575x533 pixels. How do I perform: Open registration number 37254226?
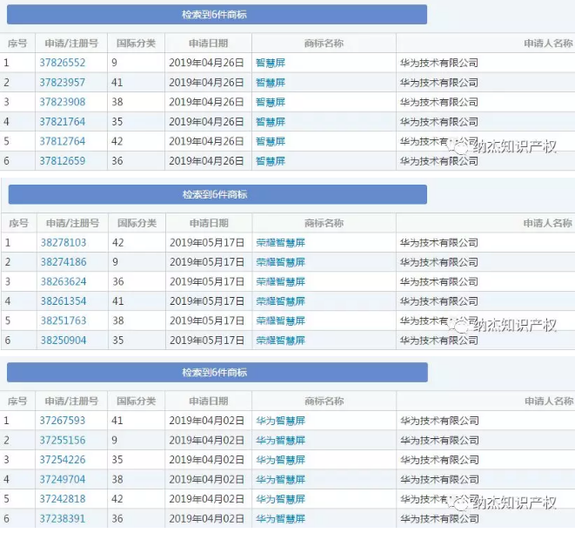pyautogui.click(x=63, y=460)
